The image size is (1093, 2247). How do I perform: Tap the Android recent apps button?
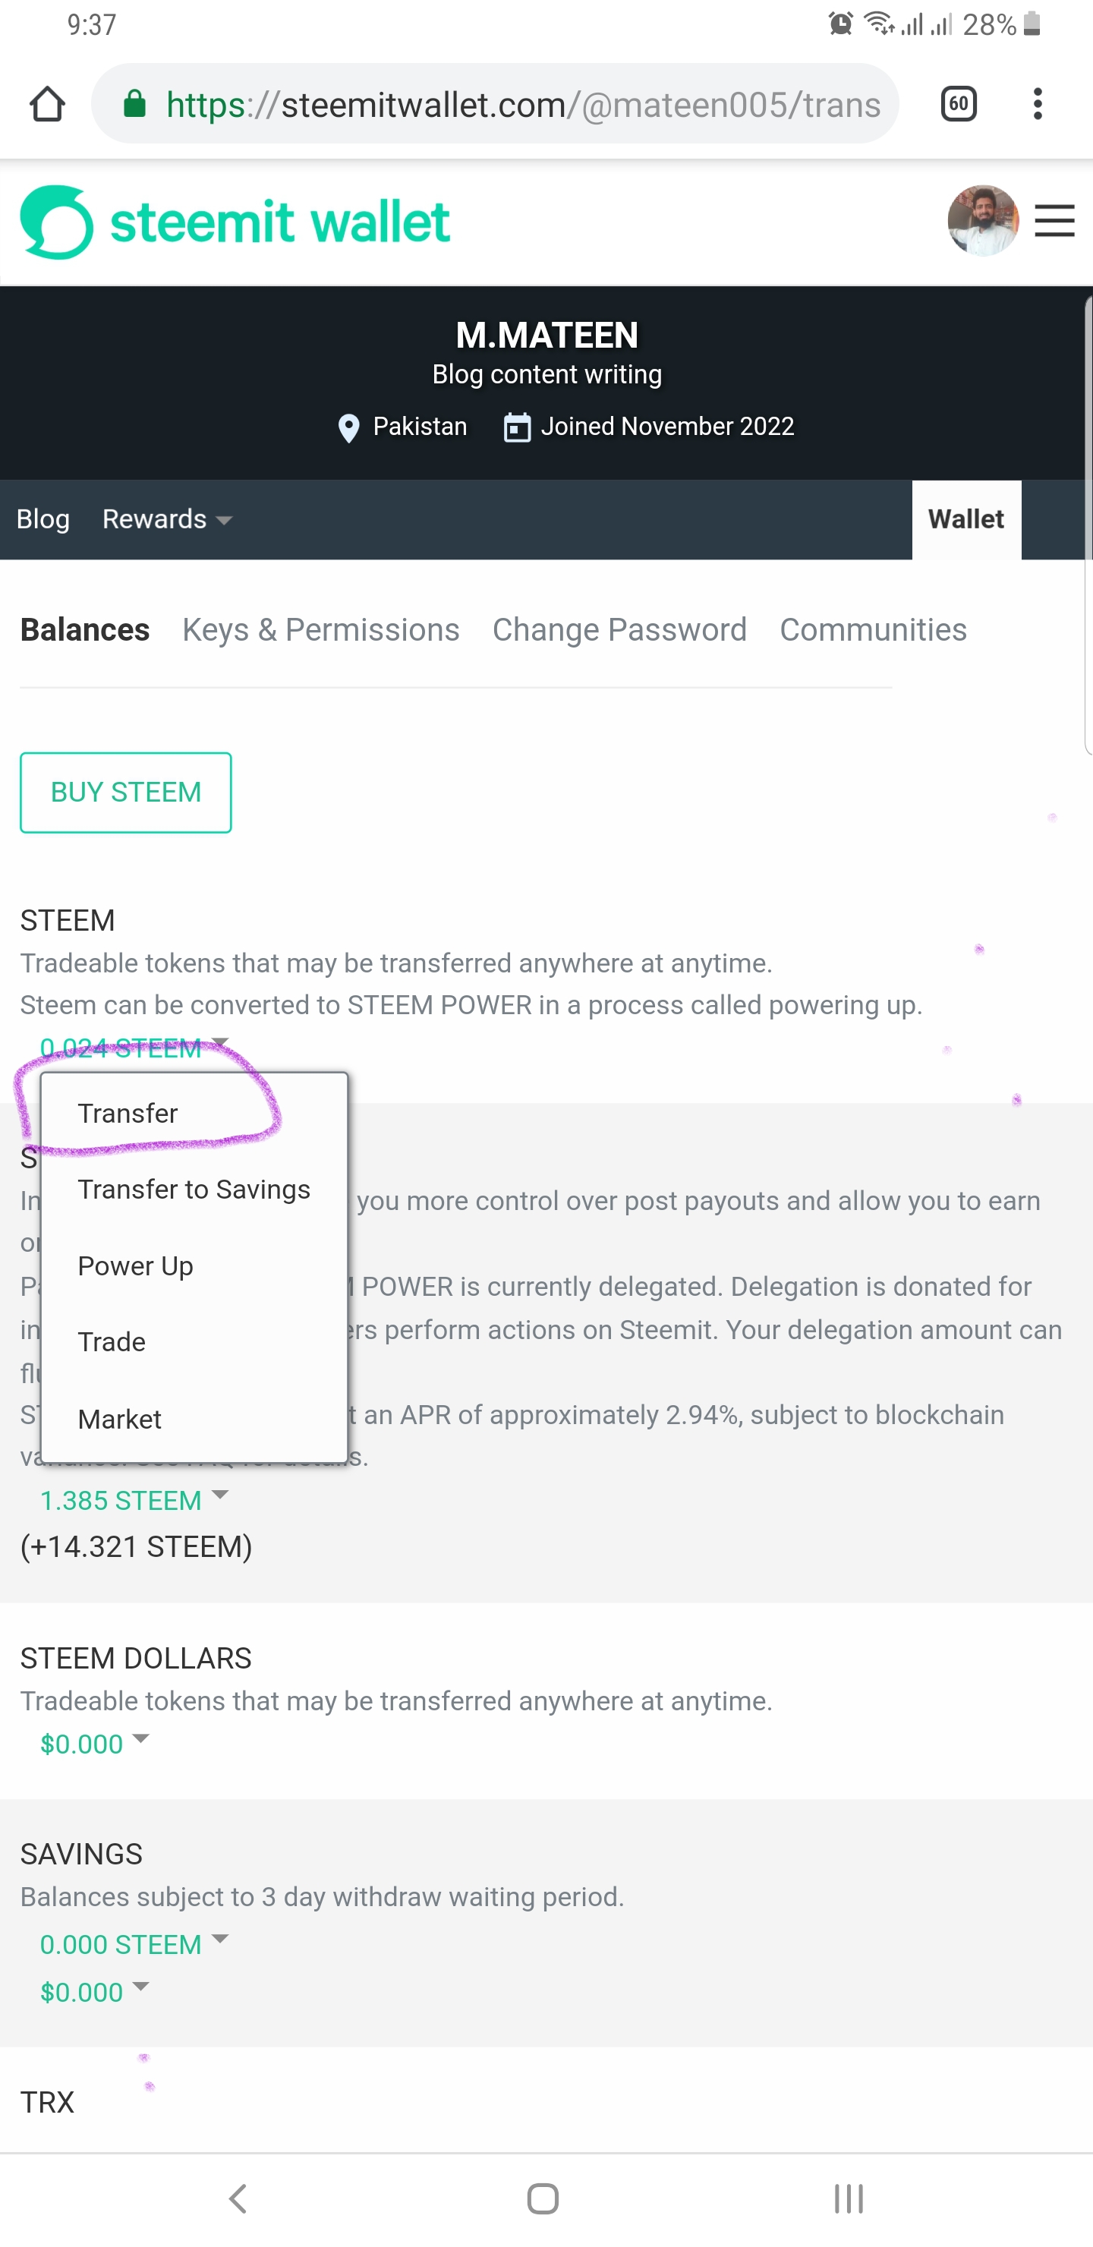848,2198
